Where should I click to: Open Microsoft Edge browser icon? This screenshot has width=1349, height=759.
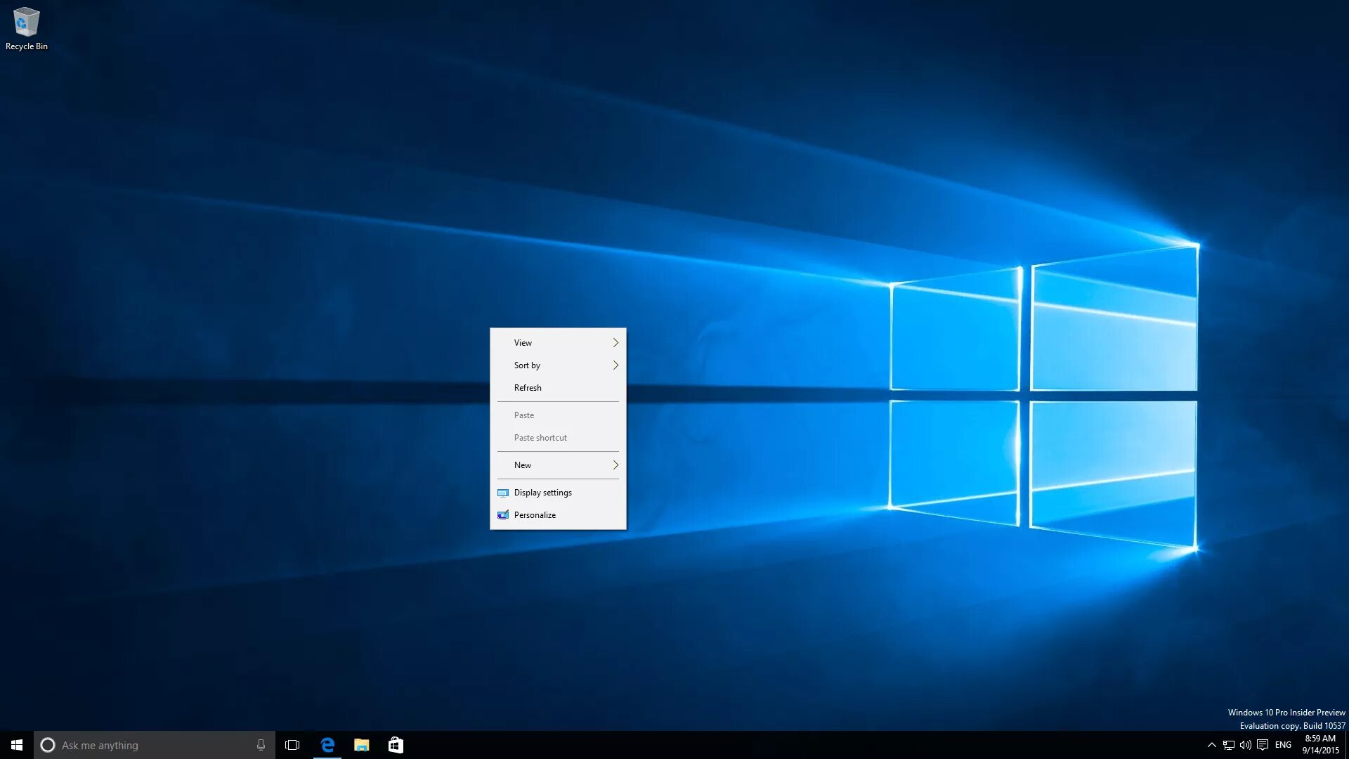tap(327, 744)
